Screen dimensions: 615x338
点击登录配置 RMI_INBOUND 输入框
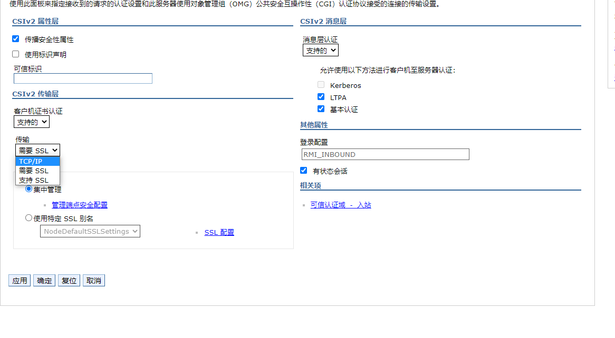point(385,154)
